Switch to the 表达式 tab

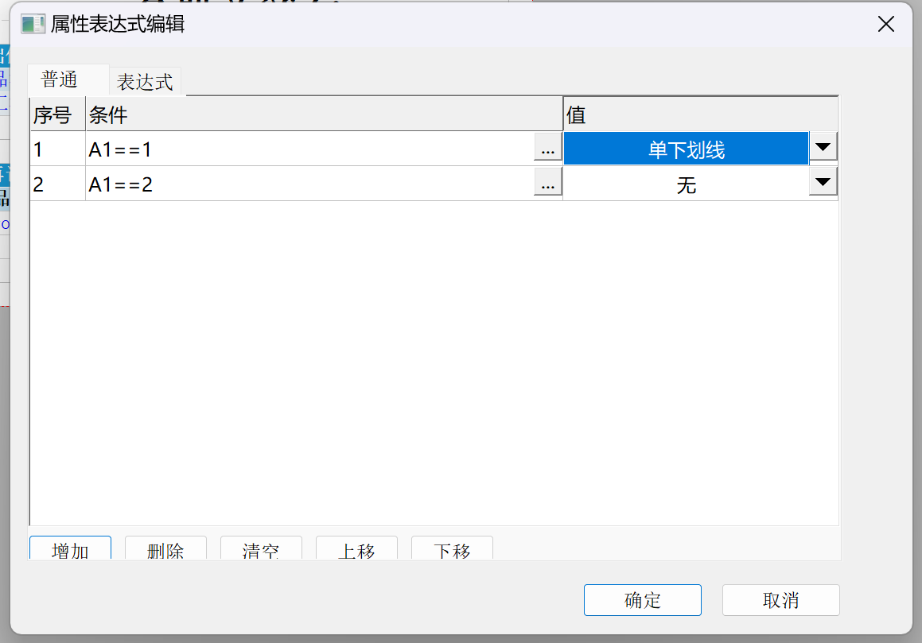(145, 82)
